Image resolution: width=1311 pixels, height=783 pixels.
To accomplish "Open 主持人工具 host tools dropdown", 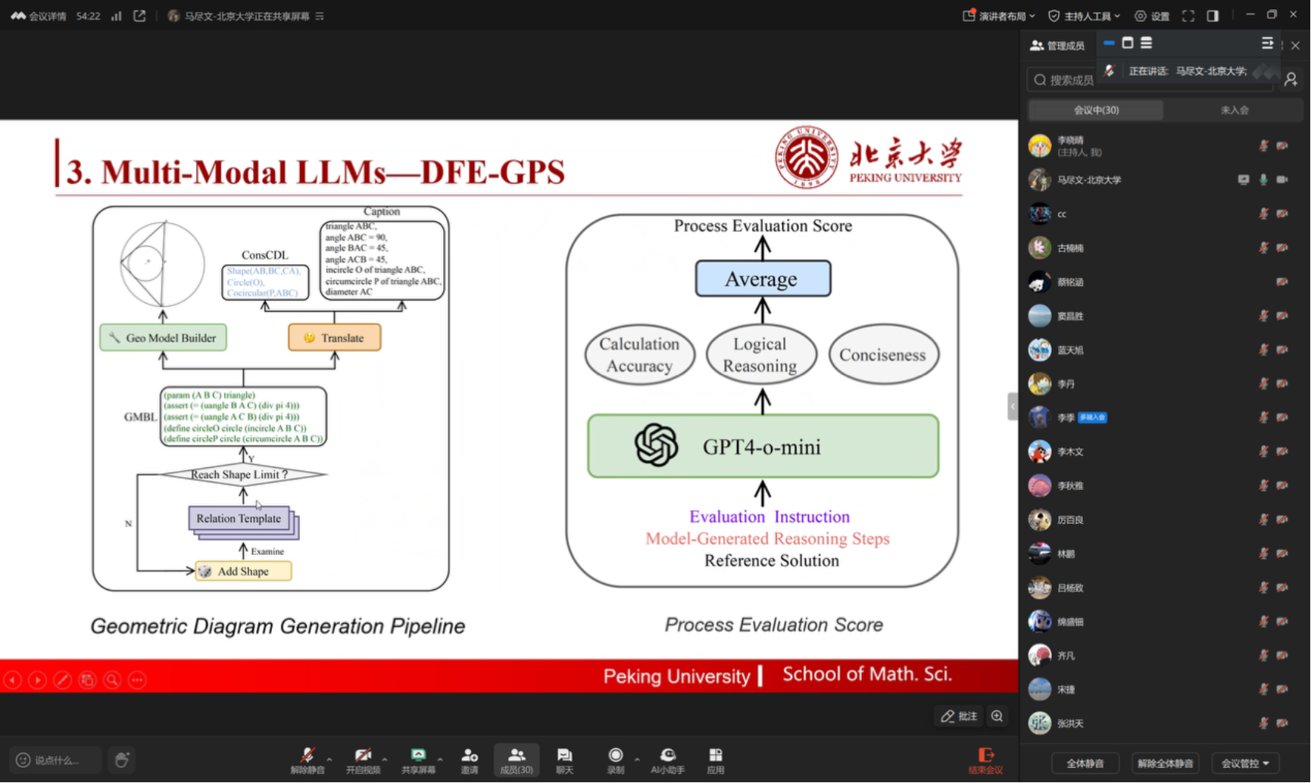I will pos(1084,16).
